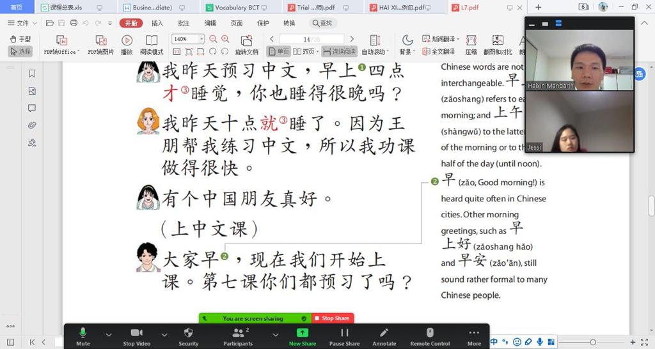Select the 保护 ribbon tab

click(263, 23)
